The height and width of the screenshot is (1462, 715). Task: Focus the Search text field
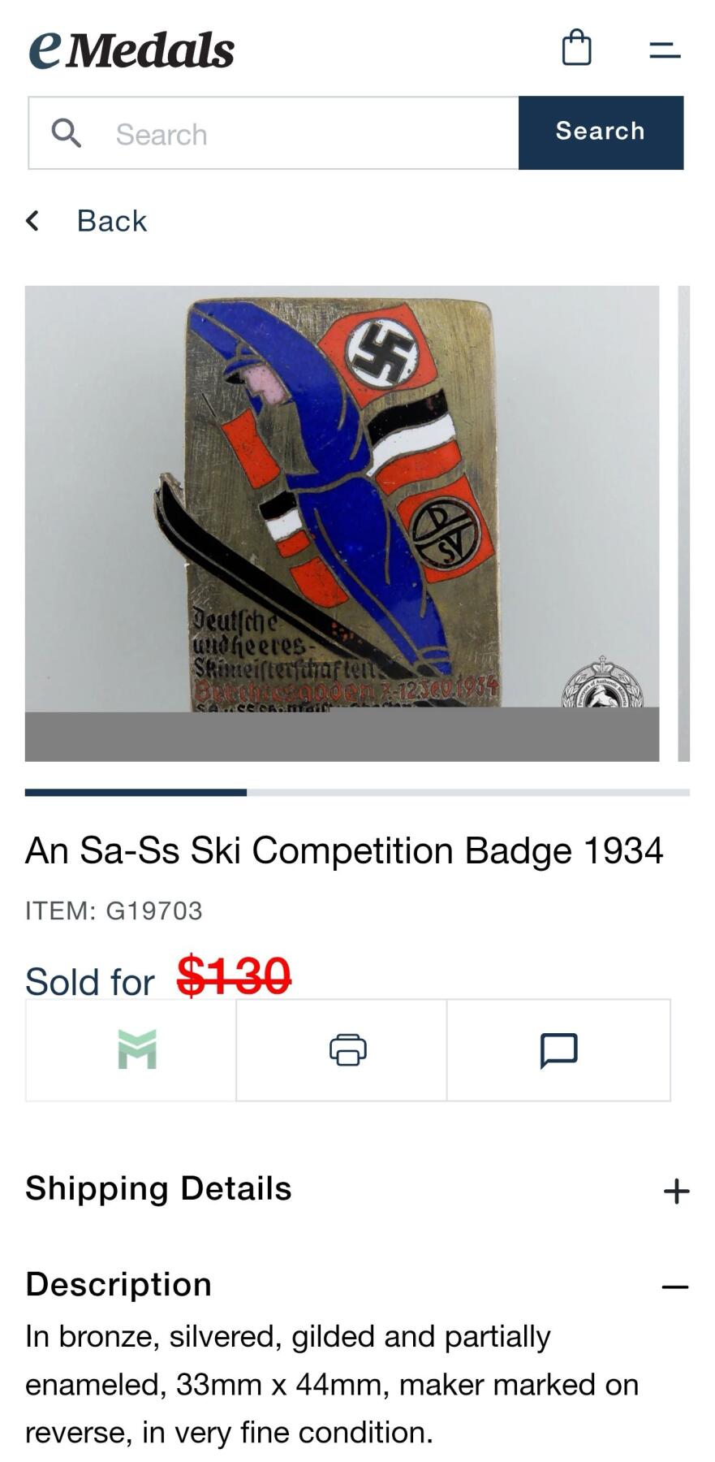tap(274, 132)
